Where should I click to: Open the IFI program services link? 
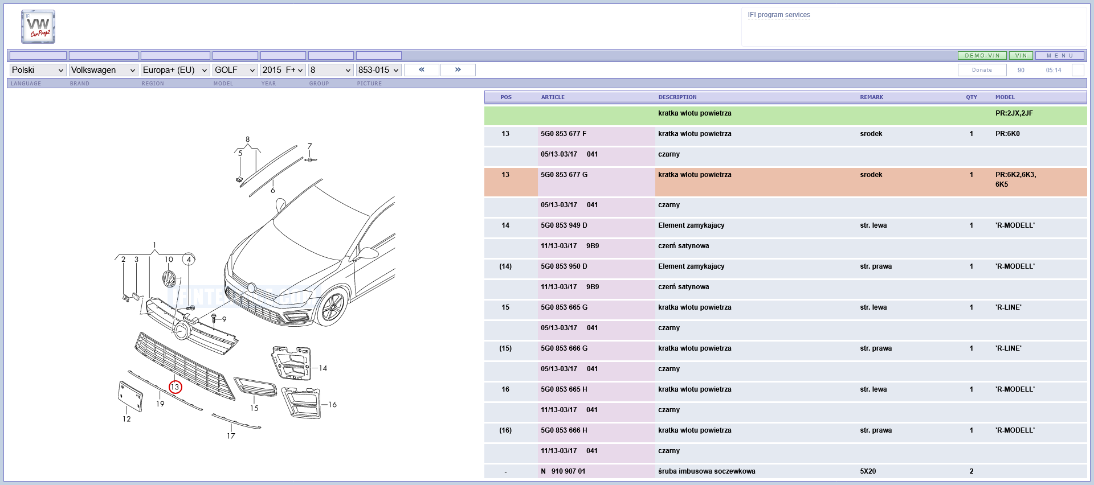point(779,15)
